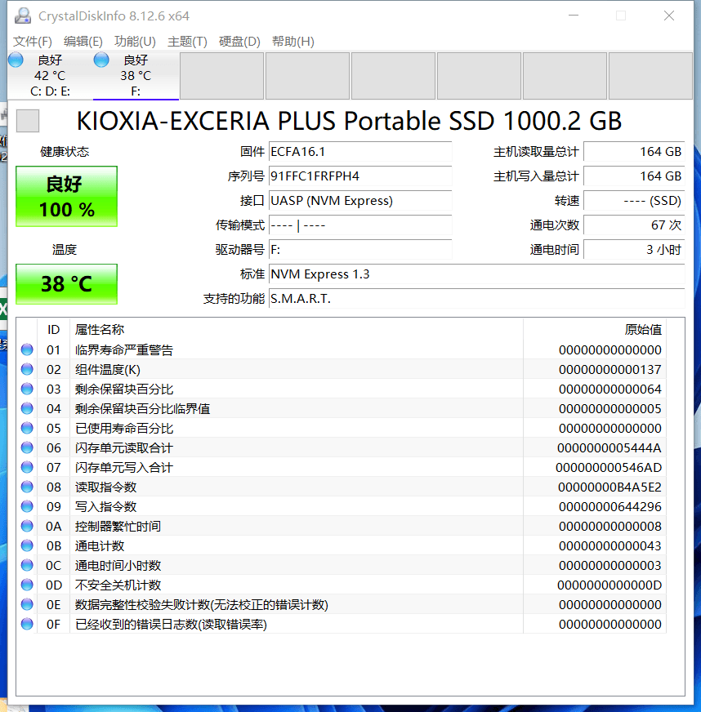Screen dimensions: 701x712
Task: Click the gray square beside KIOXIA disk name
Action: click(28, 121)
